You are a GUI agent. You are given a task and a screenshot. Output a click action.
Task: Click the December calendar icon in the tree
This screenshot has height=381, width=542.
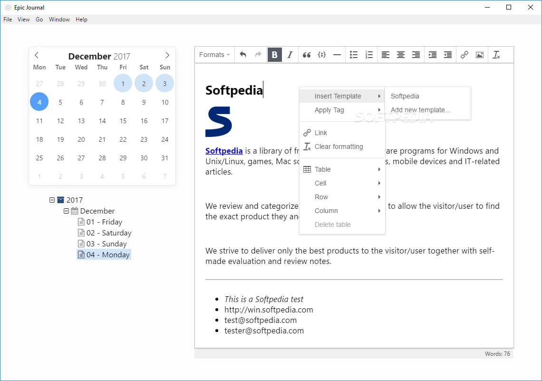click(x=75, y=211)
